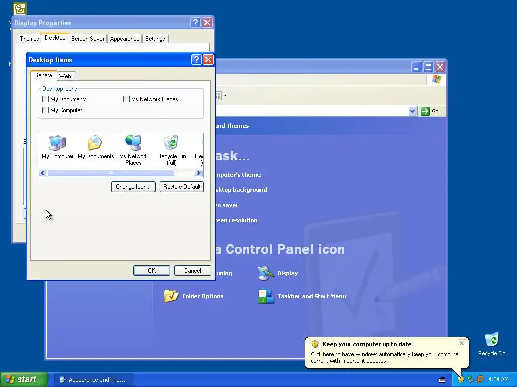Screen dimensions: 517x387
Task: Click the icon list scroll right arrow
Action: [198, 173]
